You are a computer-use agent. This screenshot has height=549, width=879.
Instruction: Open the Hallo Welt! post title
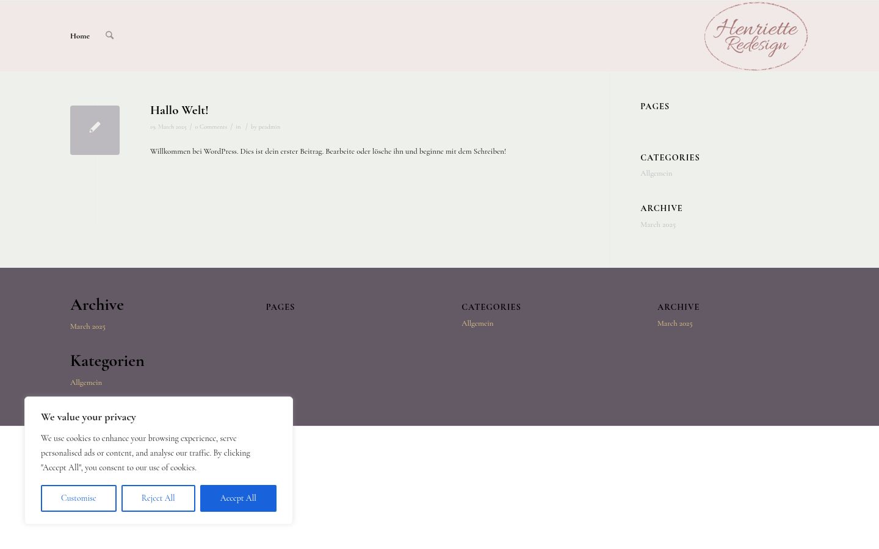pyautogui.click(x=179, y=110)
